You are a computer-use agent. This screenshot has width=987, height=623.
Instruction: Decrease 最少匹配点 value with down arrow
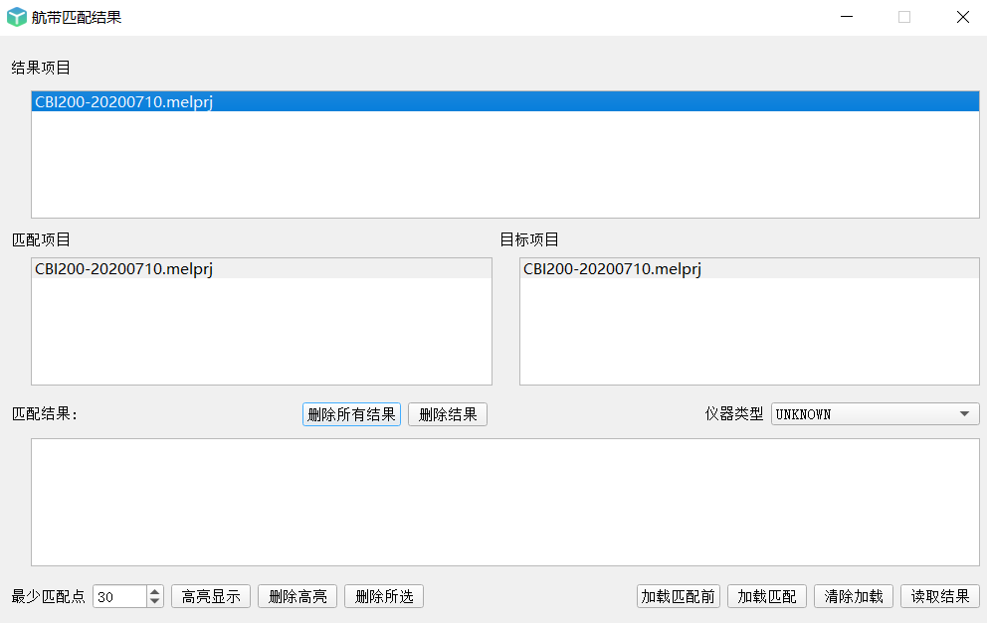pos(155,601)
